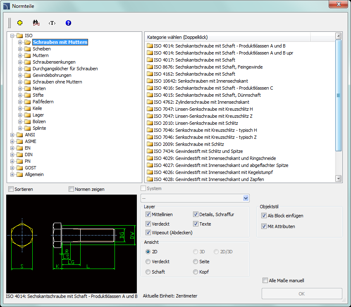
Task: Click the Normteile app icon in title bar
Action: (6, 6)
